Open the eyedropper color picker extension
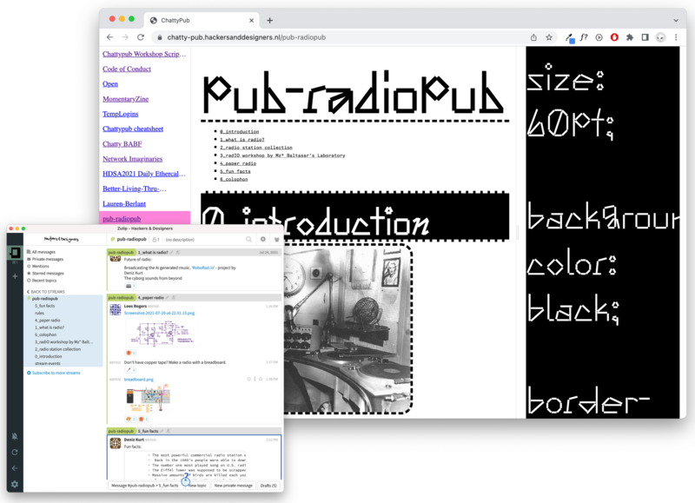The width and height of the screenshot is (695, 503). (x=570, y=38)
